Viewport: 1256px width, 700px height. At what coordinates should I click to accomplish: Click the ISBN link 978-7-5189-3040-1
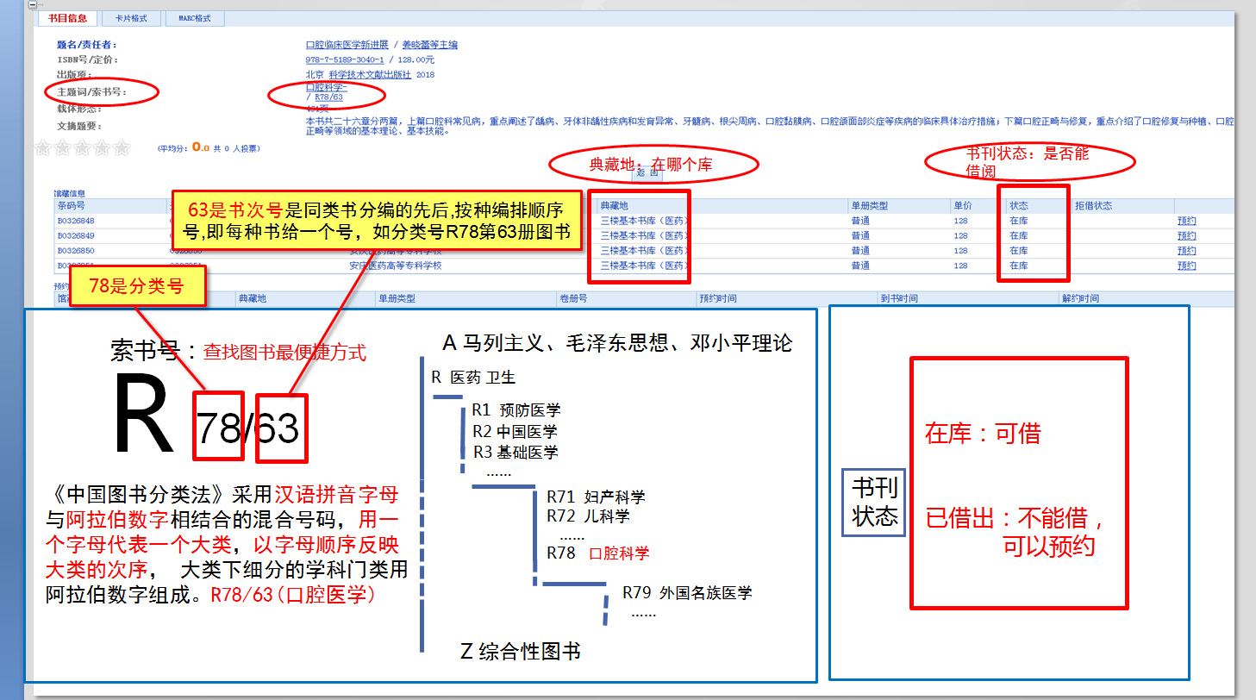[x=345, y=59]
